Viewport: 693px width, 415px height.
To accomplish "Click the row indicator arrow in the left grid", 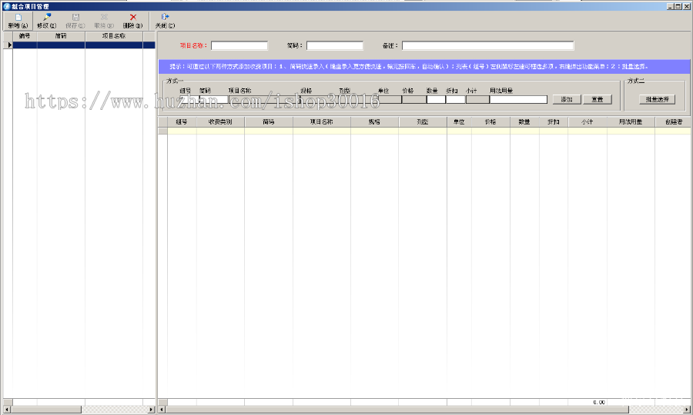I will tap(9, 45).
